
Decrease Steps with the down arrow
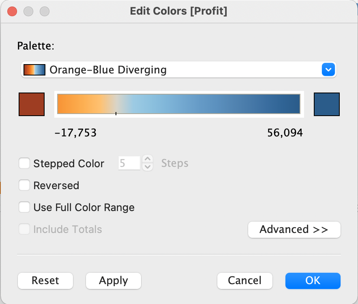tap(148, 167)
